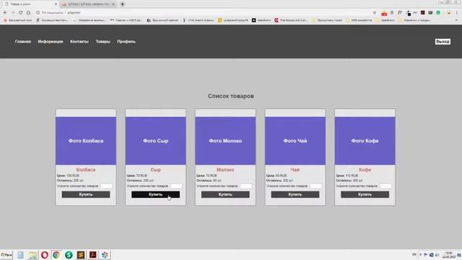The height and width of the screenshot is (260, 462).
Task: Open the Главная menu item
Action: tap(23, 42)
